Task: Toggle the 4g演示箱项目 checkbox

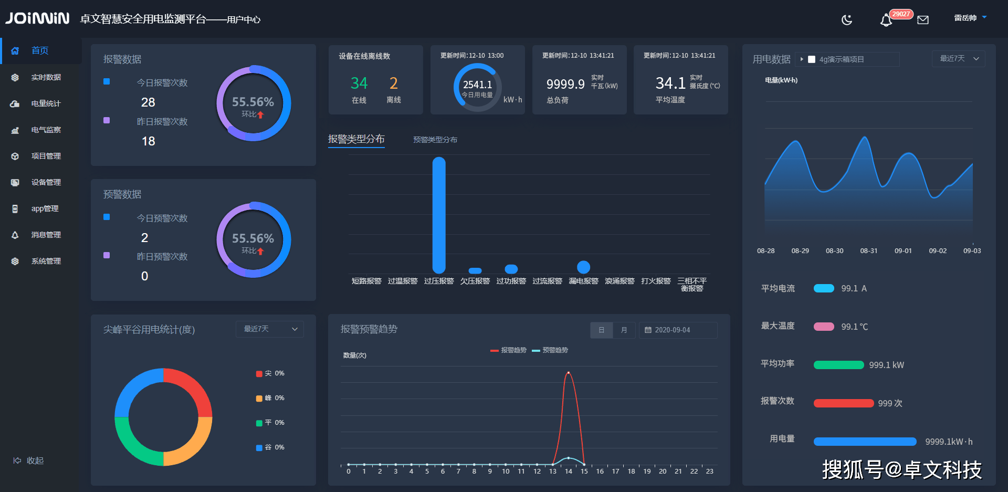Action: point(812,59)
